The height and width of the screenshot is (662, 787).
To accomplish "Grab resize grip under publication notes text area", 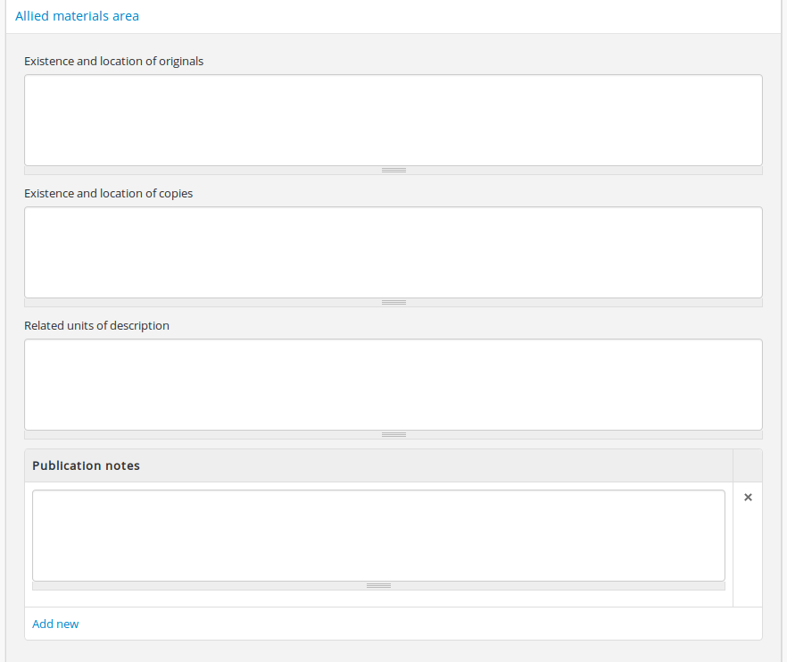I will coord(378,586).
